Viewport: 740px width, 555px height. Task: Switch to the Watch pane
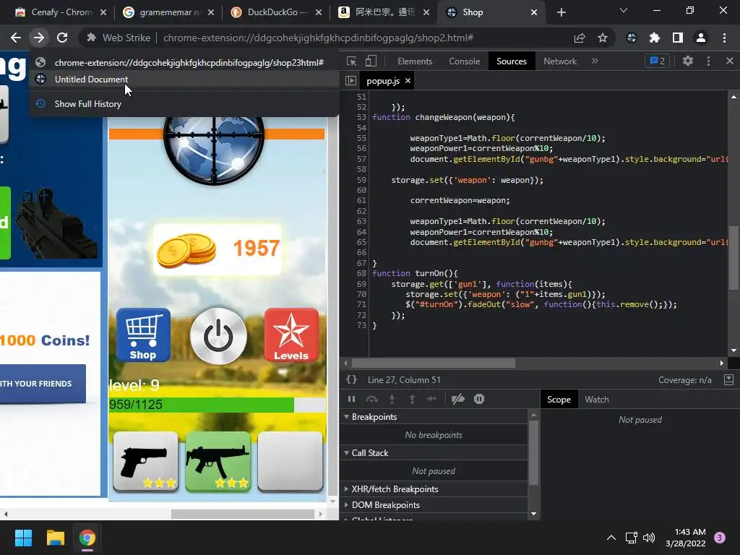[597, 400]
